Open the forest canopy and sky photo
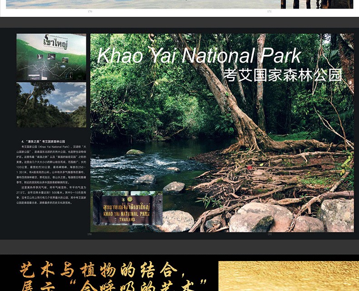 point(51,104)
